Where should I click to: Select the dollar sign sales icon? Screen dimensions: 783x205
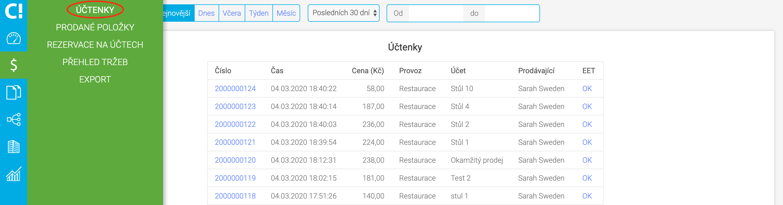point(14,65)
